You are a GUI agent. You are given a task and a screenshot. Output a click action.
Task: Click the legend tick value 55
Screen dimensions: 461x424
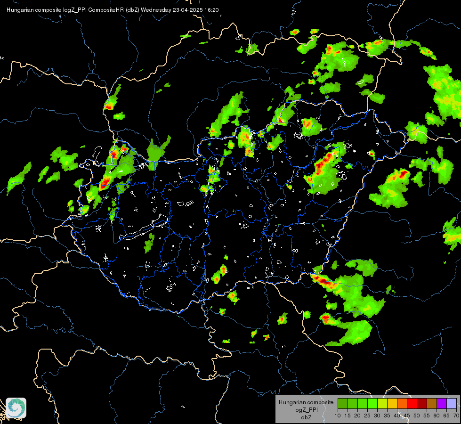tap(427, 416)
